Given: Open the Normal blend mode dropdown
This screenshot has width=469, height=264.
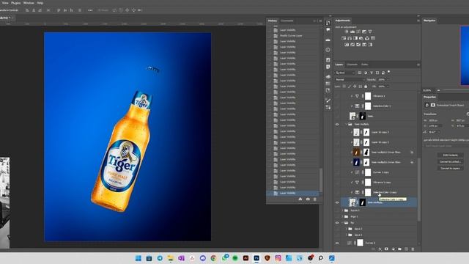Looking at the screenshot, I should (350, 80).
